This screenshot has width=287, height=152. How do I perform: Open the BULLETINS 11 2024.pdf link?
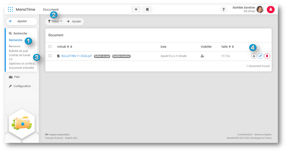[76, 56]
